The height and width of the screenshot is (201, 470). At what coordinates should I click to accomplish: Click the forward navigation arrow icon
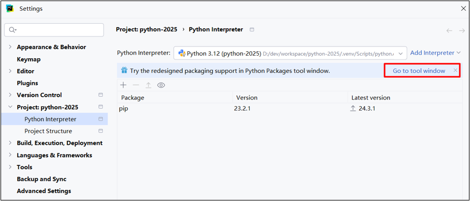click(461, 31)
